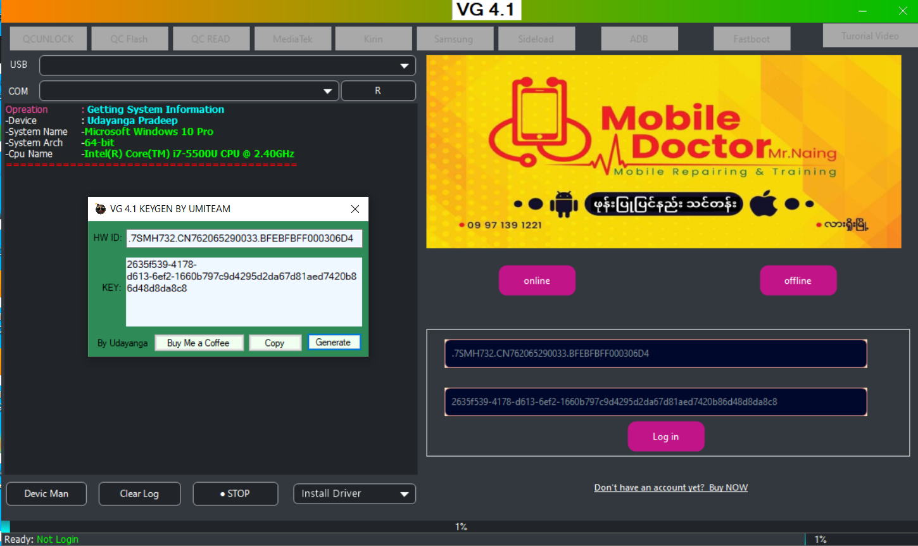Viewport: 918px width, 546px height.
Task: Click the By Udayanga label
Action: tap(122, 343)
